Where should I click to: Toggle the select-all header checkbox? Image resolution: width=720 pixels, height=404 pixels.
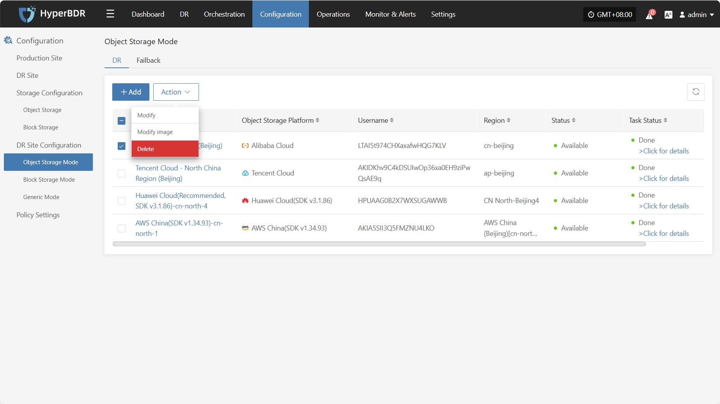tap(122, 121)
